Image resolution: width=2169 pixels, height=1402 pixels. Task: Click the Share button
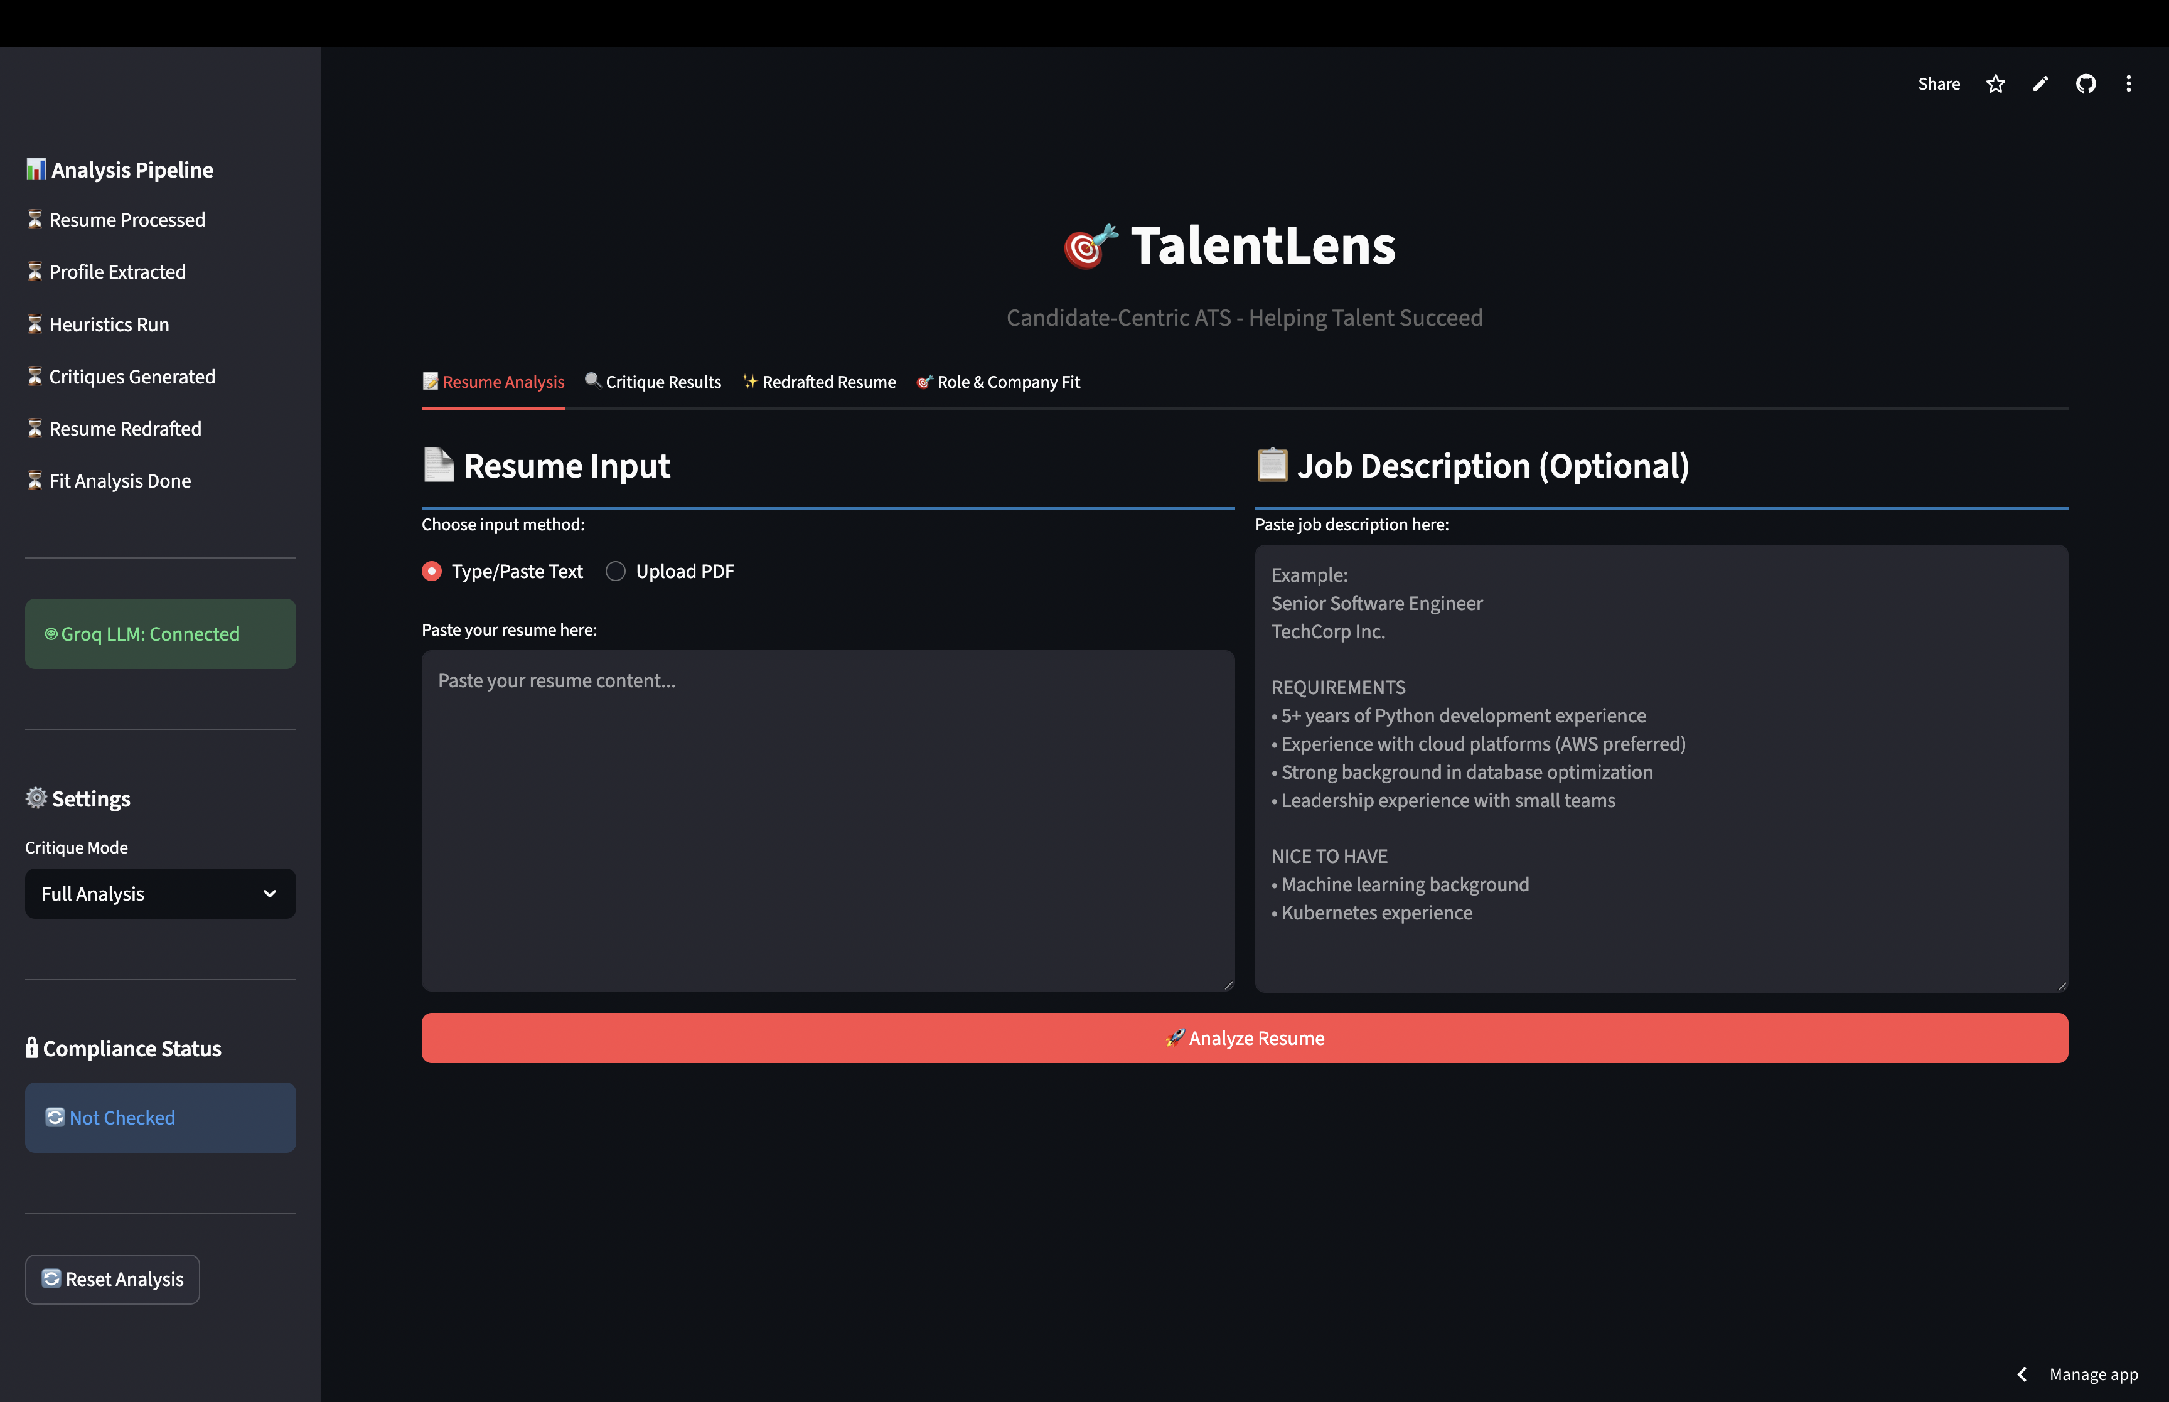point(1939,83)
